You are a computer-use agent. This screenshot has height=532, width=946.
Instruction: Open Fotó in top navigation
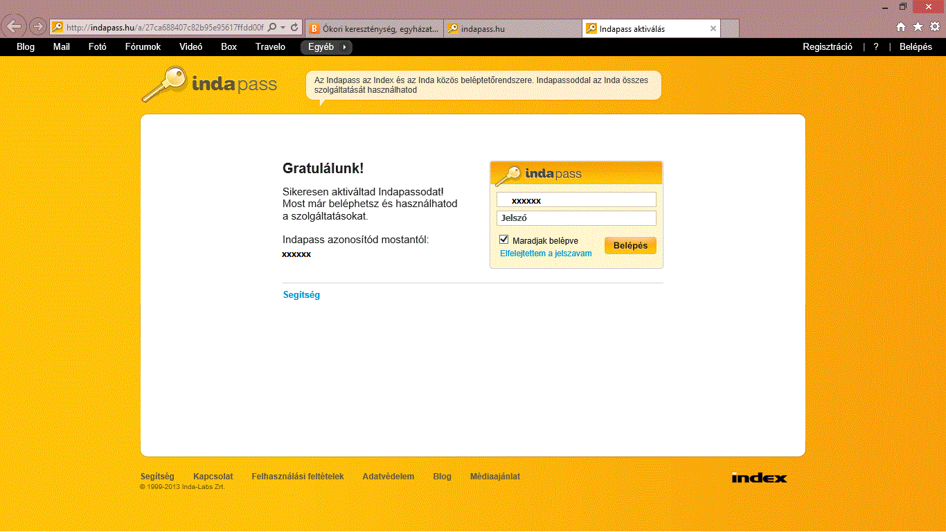[98, 47]
